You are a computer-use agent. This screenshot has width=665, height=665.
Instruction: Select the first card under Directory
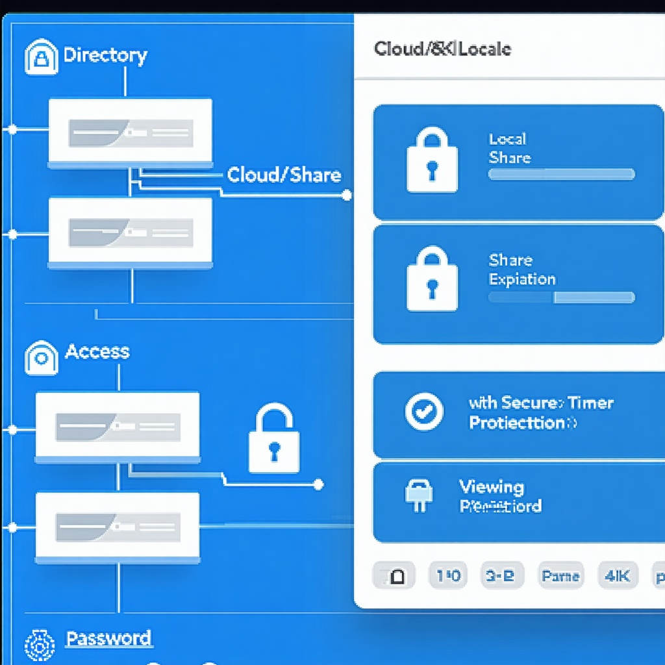(131, 132)
